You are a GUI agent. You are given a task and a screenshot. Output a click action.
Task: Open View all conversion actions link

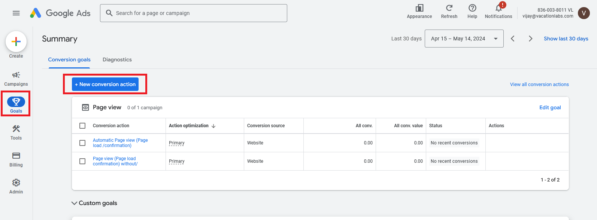point(539,85)
